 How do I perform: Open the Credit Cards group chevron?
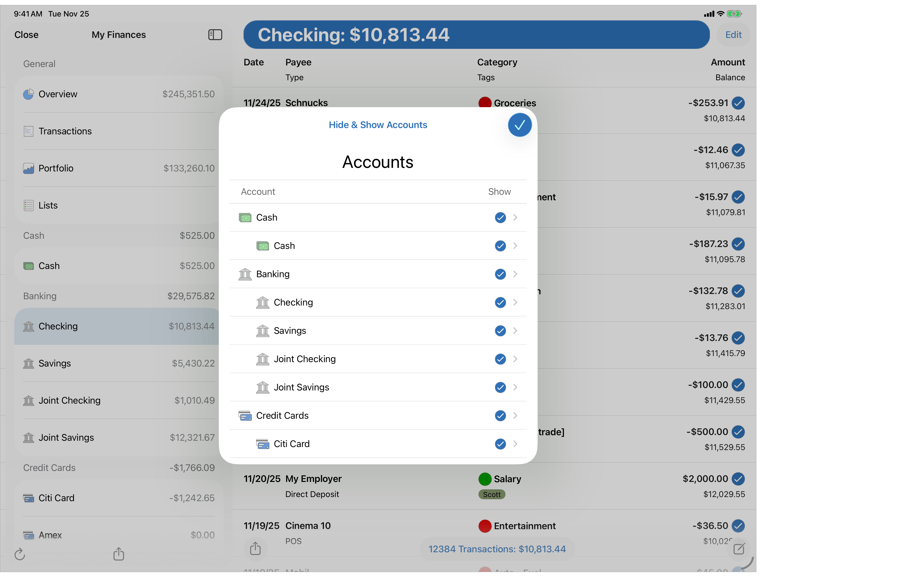point(515,415)
